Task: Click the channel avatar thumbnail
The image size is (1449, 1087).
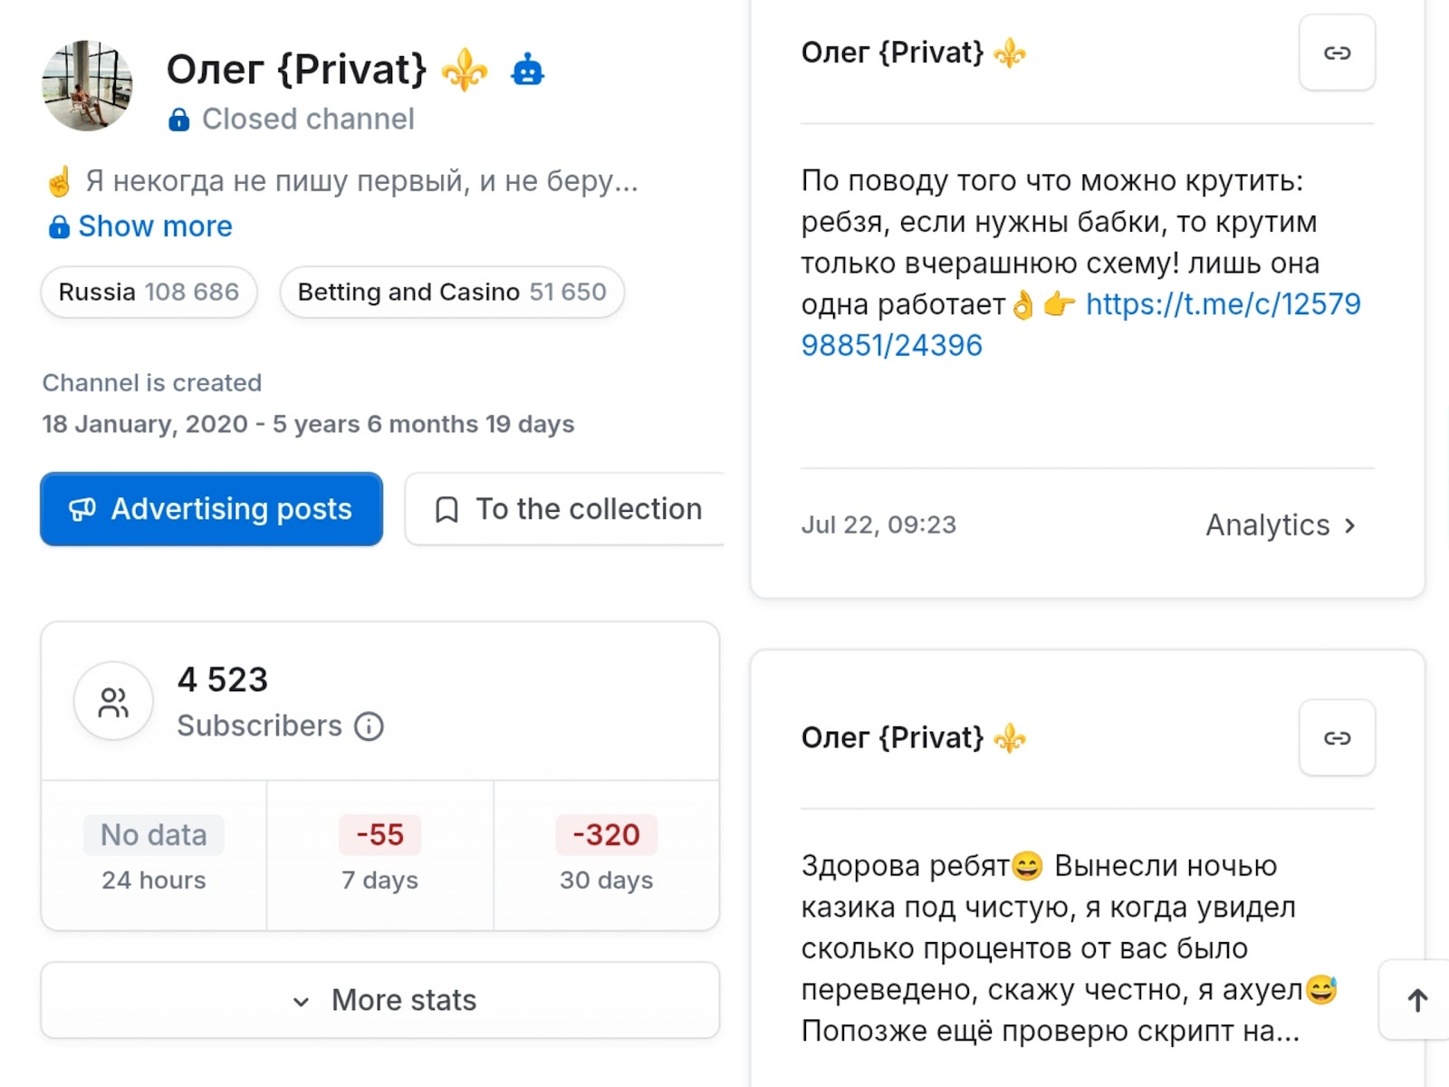Action: (x=87, y=86)
